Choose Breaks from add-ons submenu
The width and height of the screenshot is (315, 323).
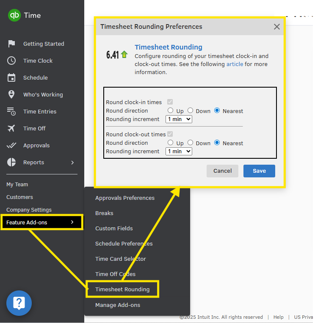pos(104,213)
